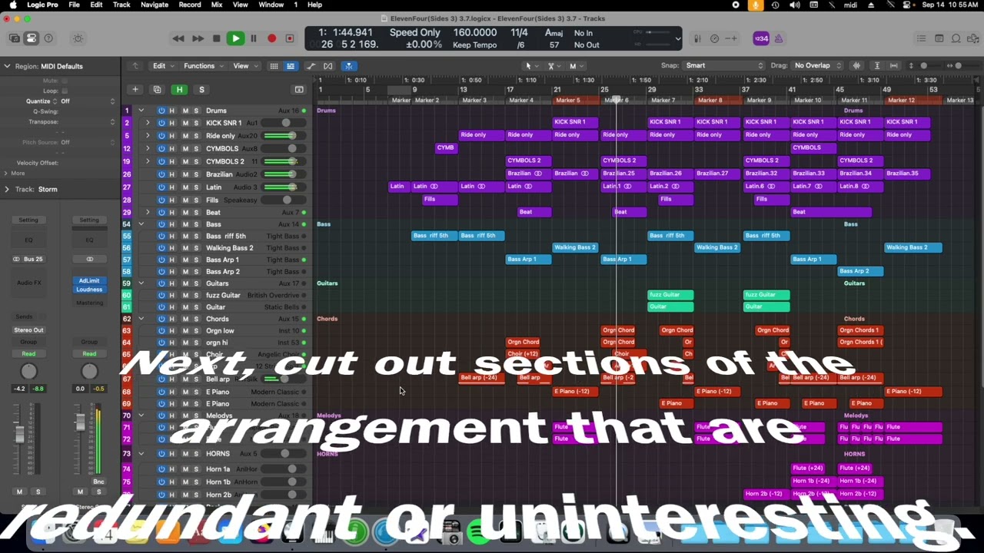Open the Loop Browser icon
984x553 pixels.
(x=956, y=38)
